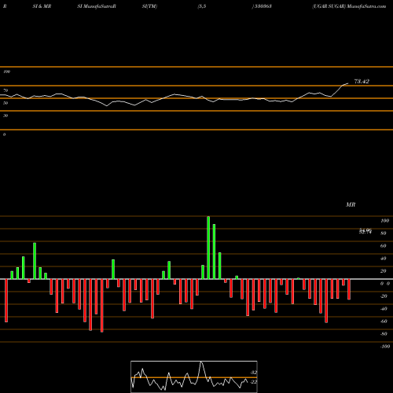Screen dimensions: 393x393
Task: Click the 'SI MunafaSutraR' header text
Action: click(97, 6)
